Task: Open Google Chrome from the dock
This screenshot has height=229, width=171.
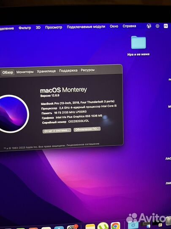Action: tap(115, 226)
